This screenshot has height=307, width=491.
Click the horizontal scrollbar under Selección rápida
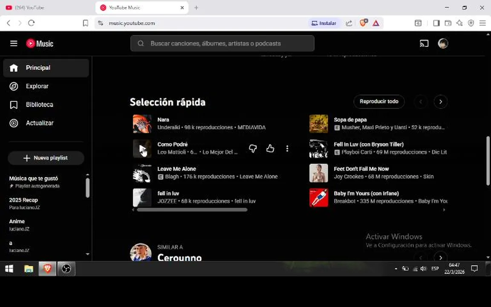point(192,210)
